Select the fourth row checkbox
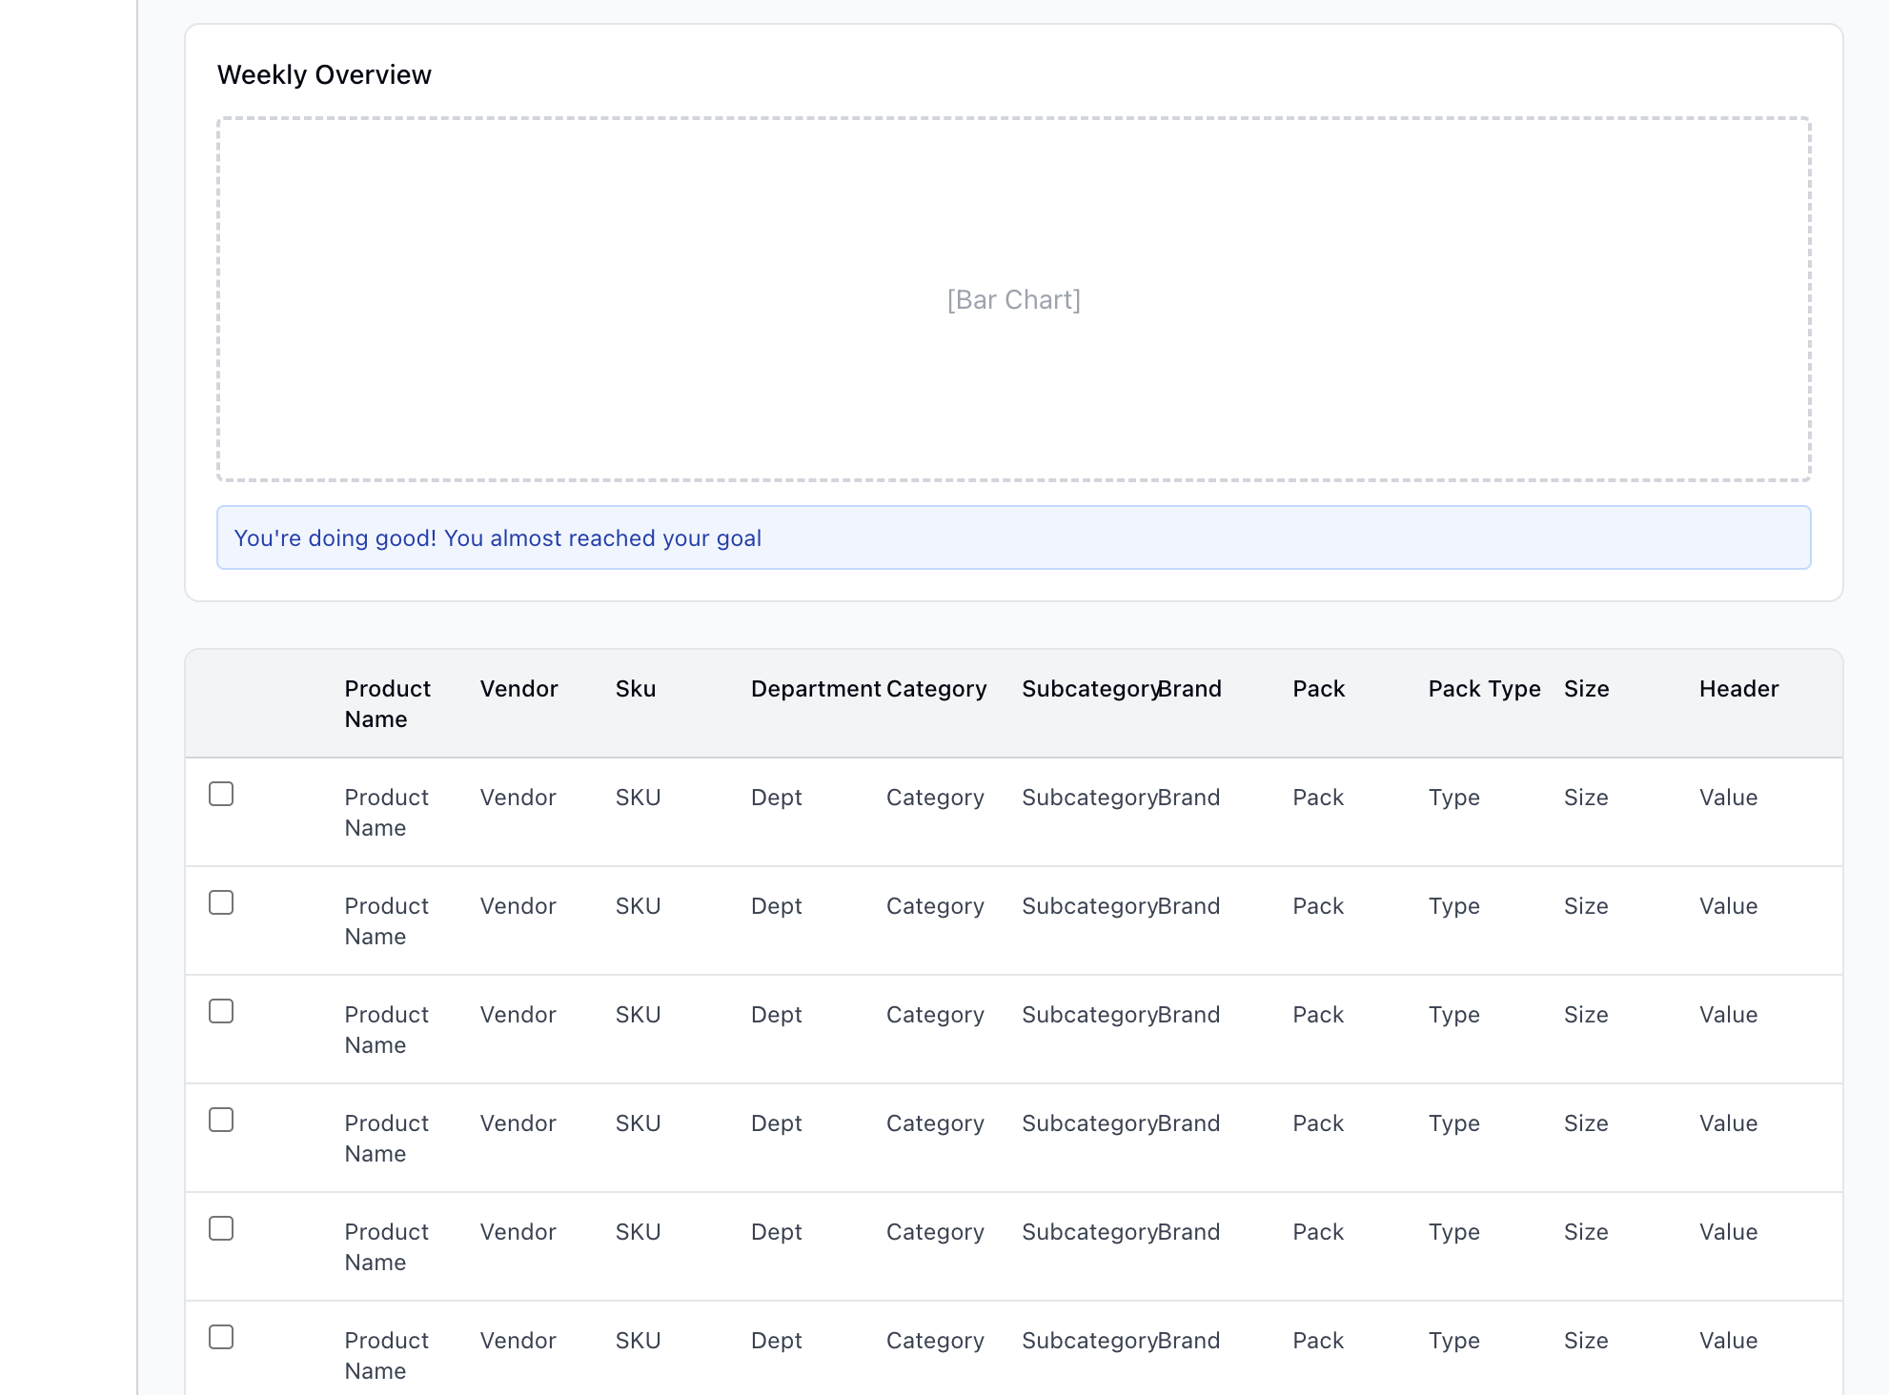The height and width of the screenshot is (1395, 1889). pyautogui.click(x=221, y=1120)
